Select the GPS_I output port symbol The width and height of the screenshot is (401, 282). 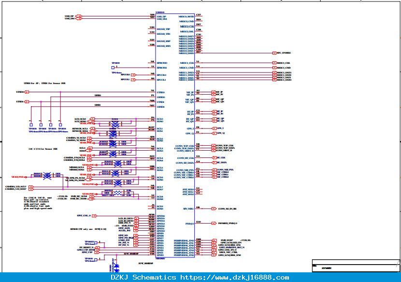214,128
